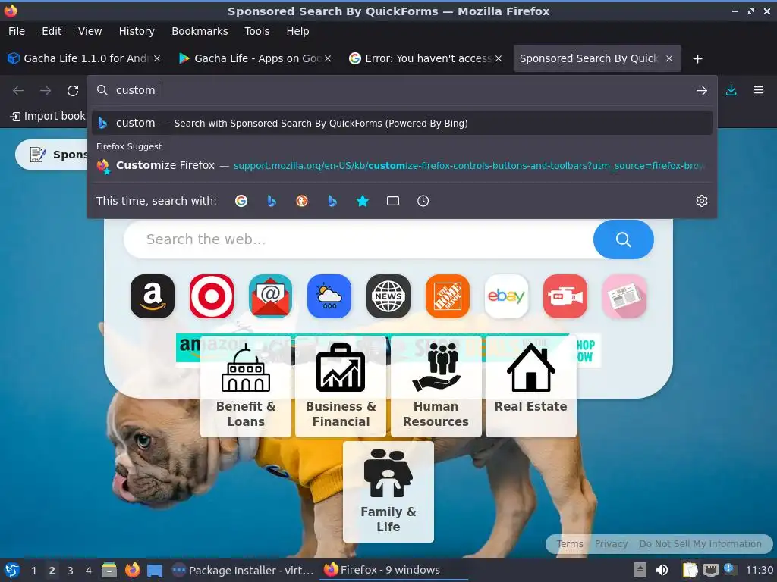777x582 pixels.
Task: Go back to previous page
Action: point(18,91)
